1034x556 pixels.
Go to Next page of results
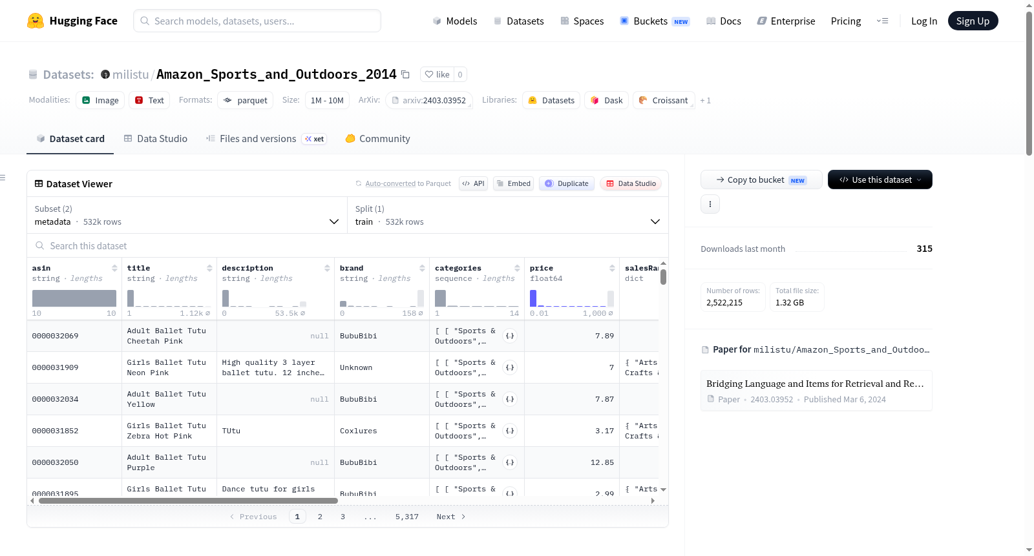coord(451,517)
